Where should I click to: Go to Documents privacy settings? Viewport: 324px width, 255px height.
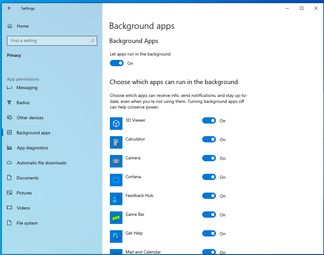click(52, 178)
